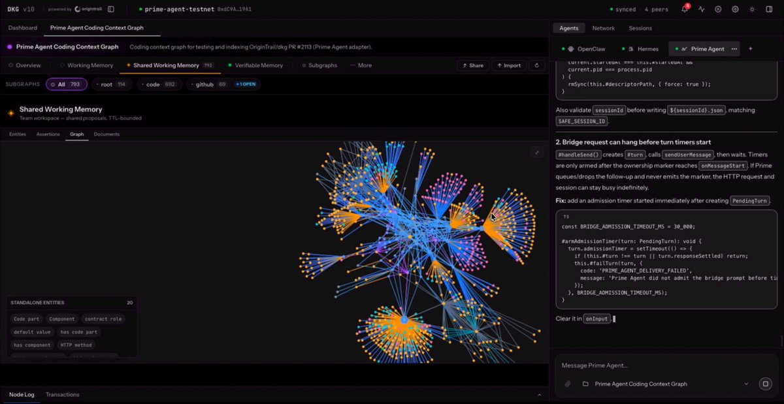Click the 1 OPEN badge
Image resolution: width=784 pixels, height=404 pixels.
pyautogui.click(x=245, y=84)
